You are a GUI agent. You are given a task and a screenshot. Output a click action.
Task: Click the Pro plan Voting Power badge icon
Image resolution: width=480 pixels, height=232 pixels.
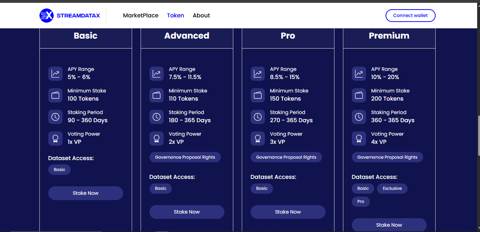258,139
